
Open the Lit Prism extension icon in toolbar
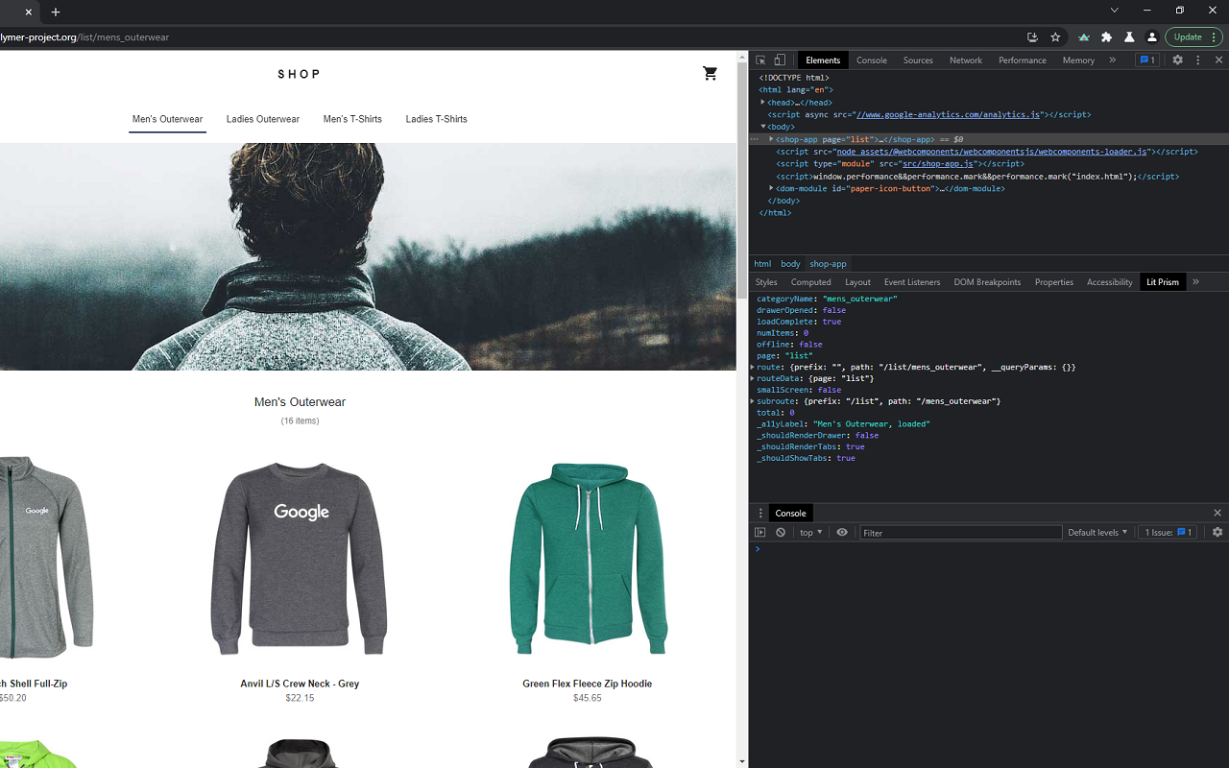point(1084,37)
